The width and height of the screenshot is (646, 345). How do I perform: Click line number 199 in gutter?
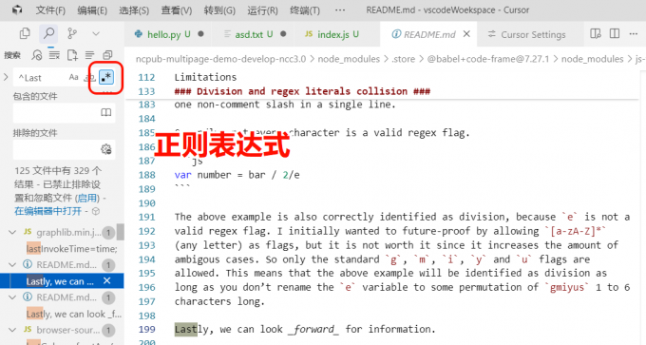click(x=146, y=329)
